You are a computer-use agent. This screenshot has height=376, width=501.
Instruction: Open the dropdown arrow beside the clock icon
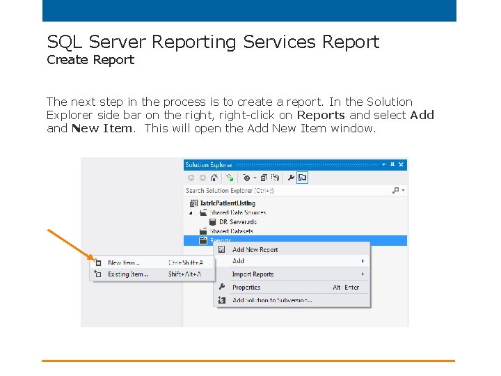[255, 178]
